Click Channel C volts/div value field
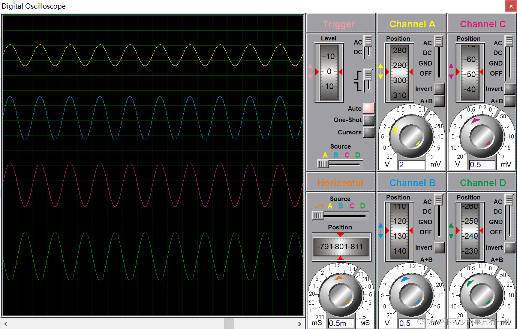 tap(482, 165)
